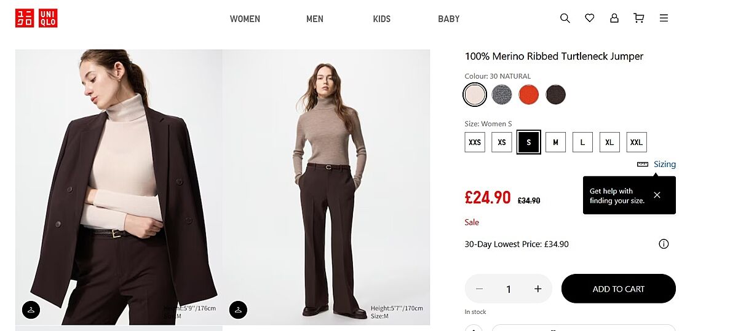Image resolution: width=738 pixels, height=331 pixels.
Task: Click the Uniqlo logo
Action: tap(36, 18)
